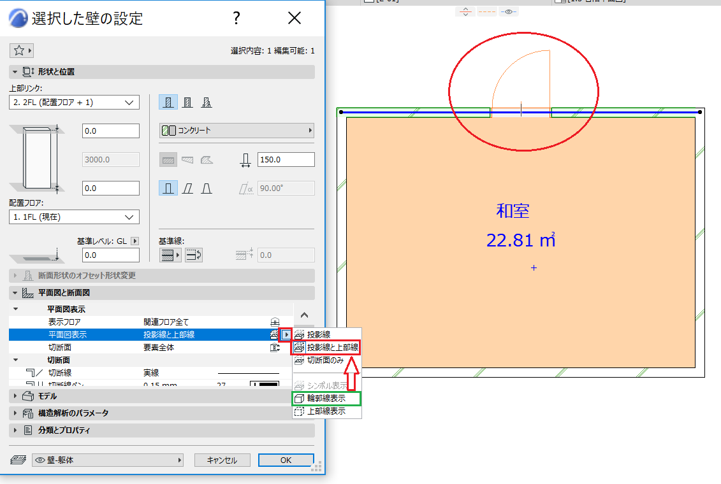Screen dimensions: 721x484
Task: Choose 投影線と上部線 from the popup menu
Action: point(326,348)
